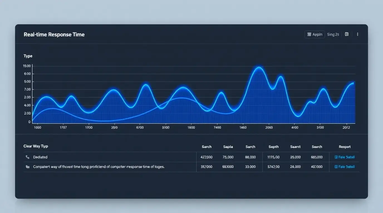383x213 pixels.
Task: Select the Dediated row label
Action: click(40, 157)
